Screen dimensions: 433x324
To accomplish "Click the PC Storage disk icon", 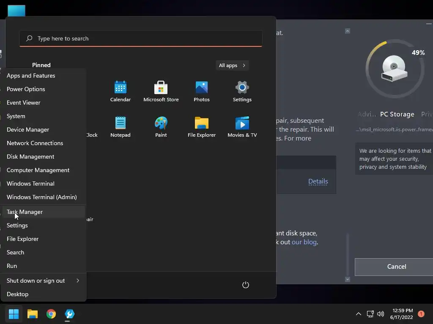I will 394,68.
